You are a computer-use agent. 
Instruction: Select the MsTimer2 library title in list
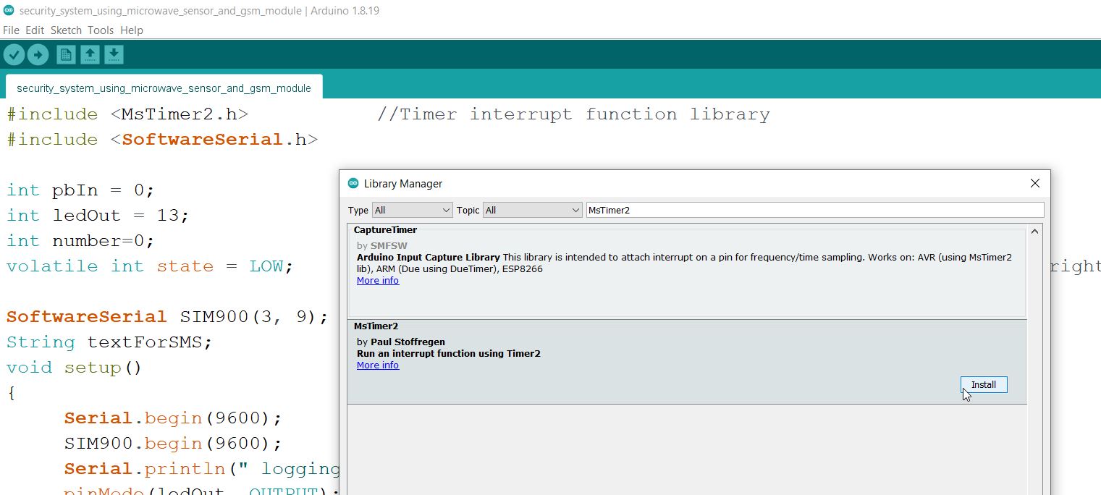pyautogui.click(x=376, y=326)
